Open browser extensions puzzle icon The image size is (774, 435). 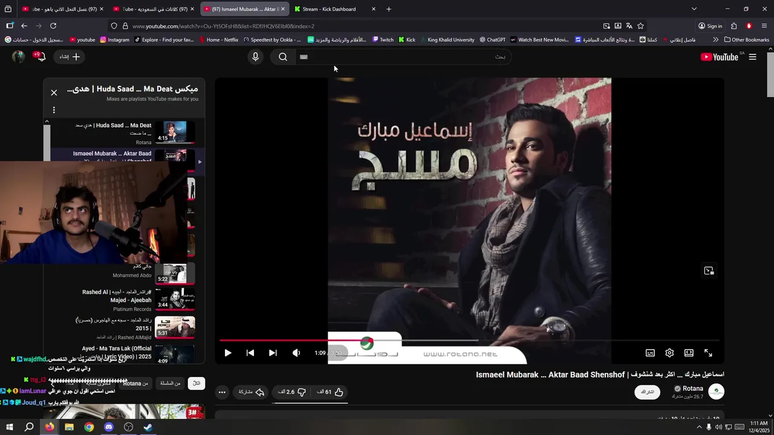[x=734, y=26]
